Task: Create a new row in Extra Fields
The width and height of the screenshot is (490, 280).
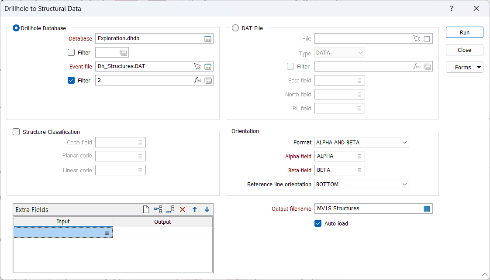Action: 146,209
